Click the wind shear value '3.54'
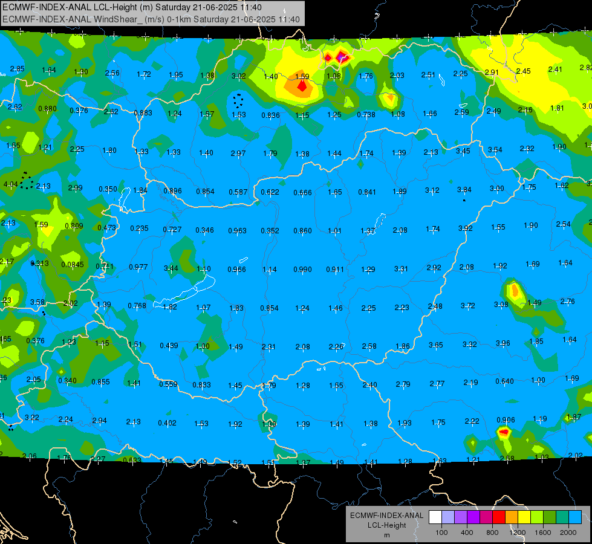This screenshot has width=592, height=544. click(x=495, y=150)
